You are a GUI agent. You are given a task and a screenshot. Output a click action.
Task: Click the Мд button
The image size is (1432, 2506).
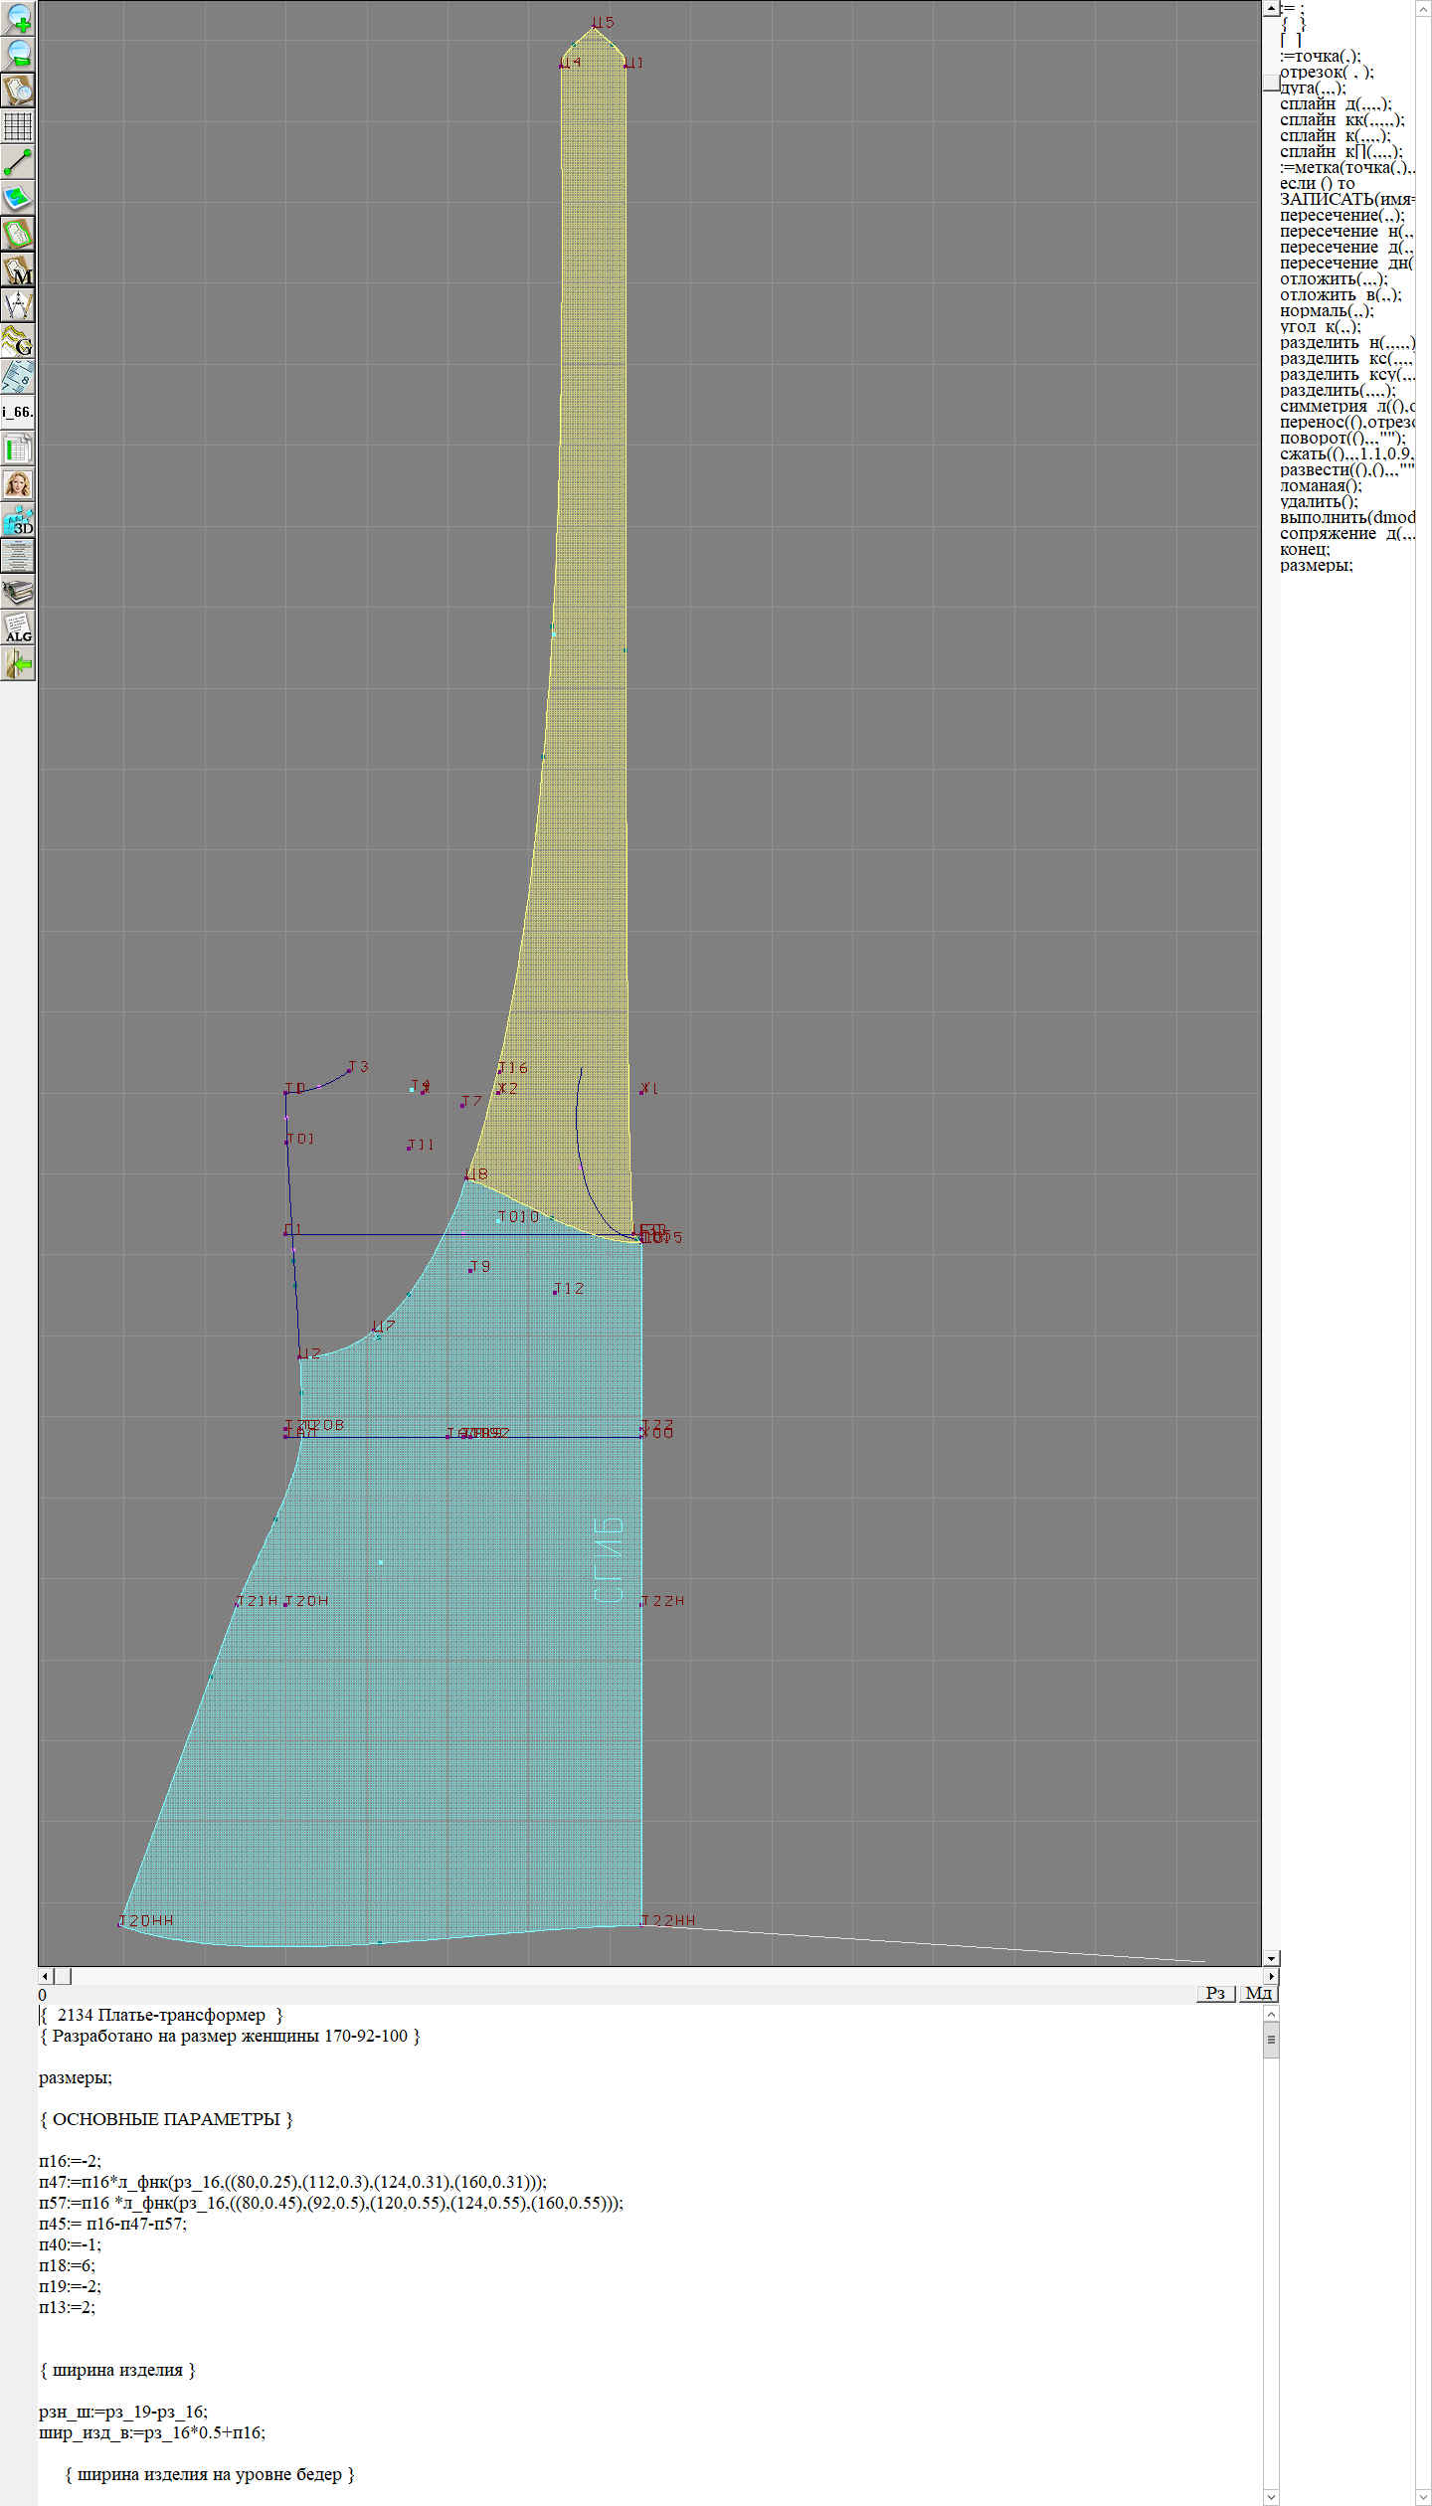point(1257,1993)
